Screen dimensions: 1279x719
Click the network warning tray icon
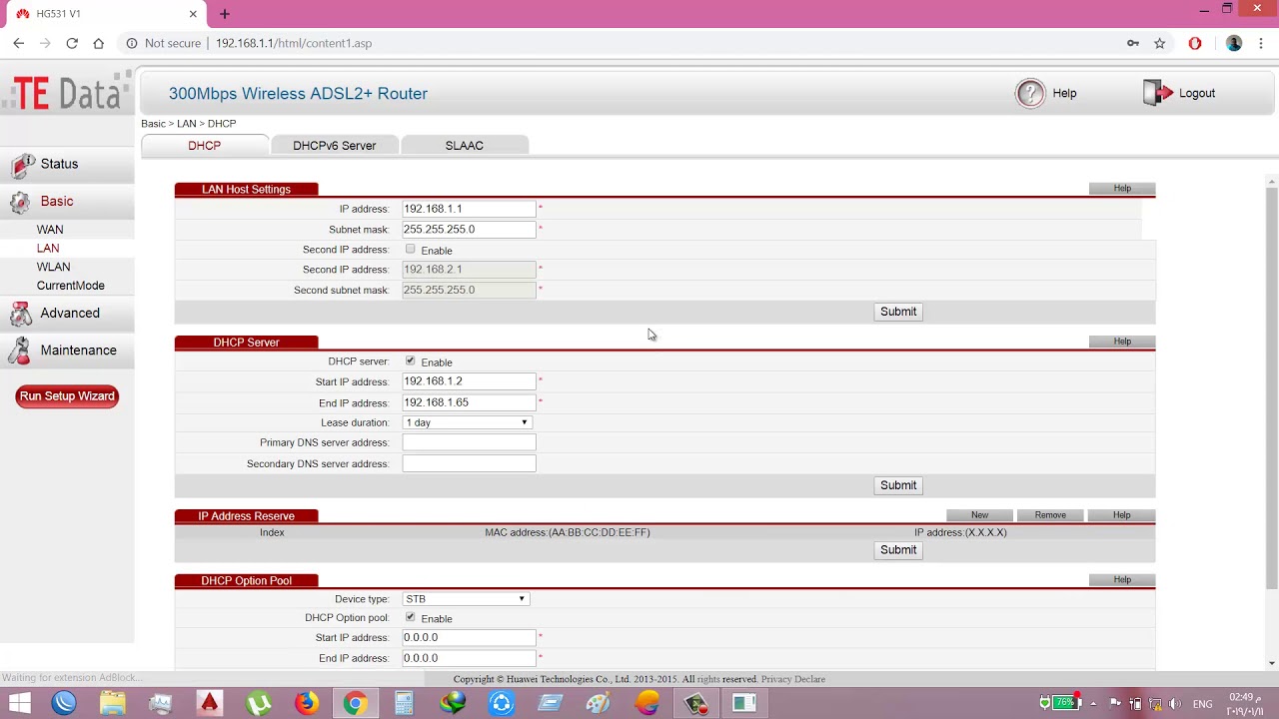pyautogui.click(x=1156, y=704)
